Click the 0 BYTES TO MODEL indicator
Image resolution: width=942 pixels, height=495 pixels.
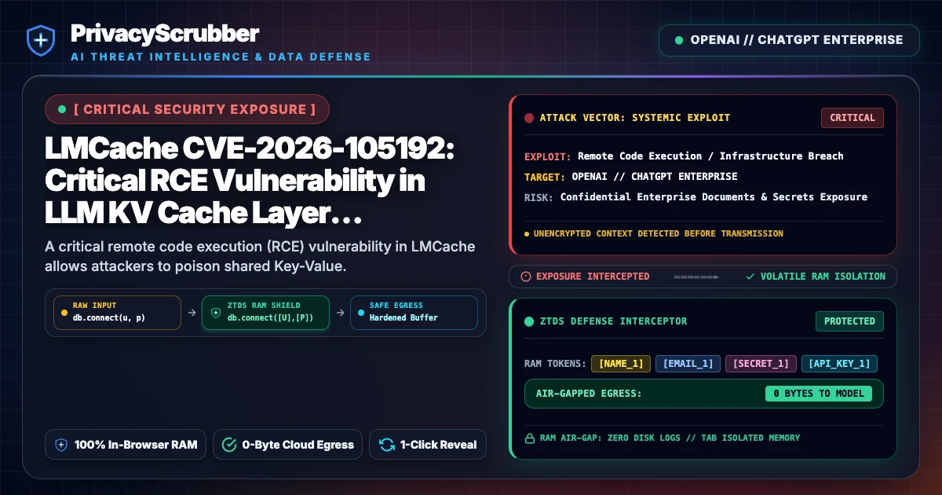819,394
